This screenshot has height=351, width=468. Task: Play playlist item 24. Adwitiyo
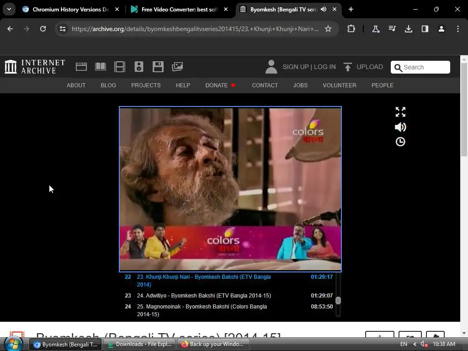(229, 296)
